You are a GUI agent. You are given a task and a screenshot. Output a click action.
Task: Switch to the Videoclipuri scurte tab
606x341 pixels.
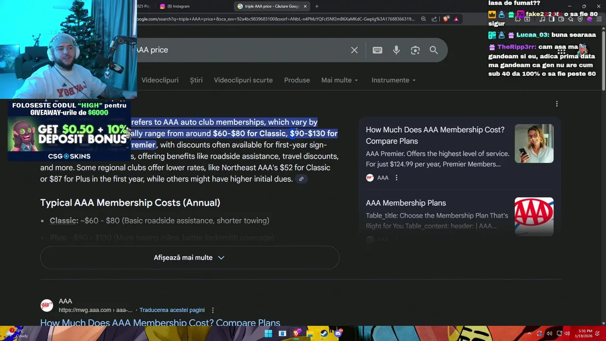tap(243, 80)
